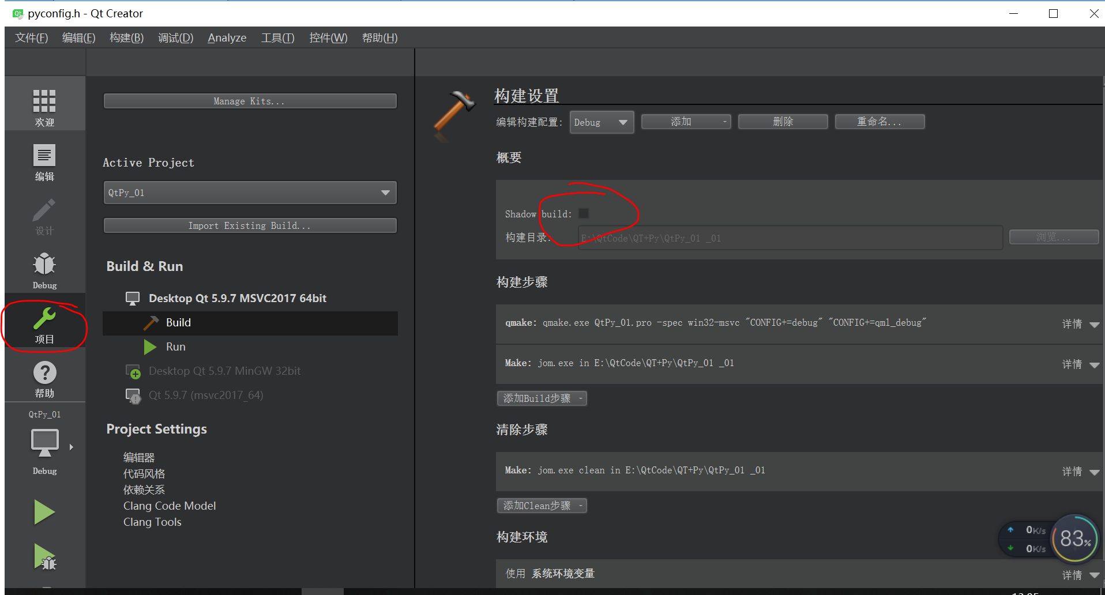Open the Design (设计) mode

click(44, 217)
